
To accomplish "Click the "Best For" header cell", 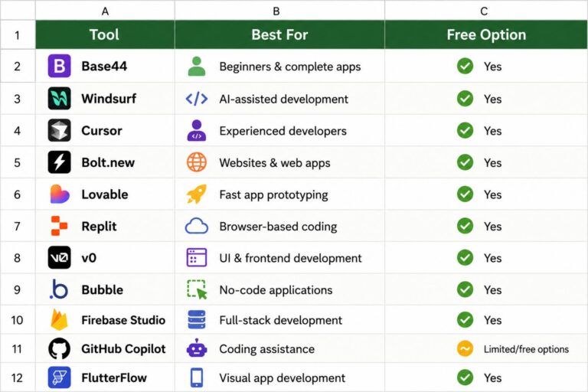I will point(279,34).
